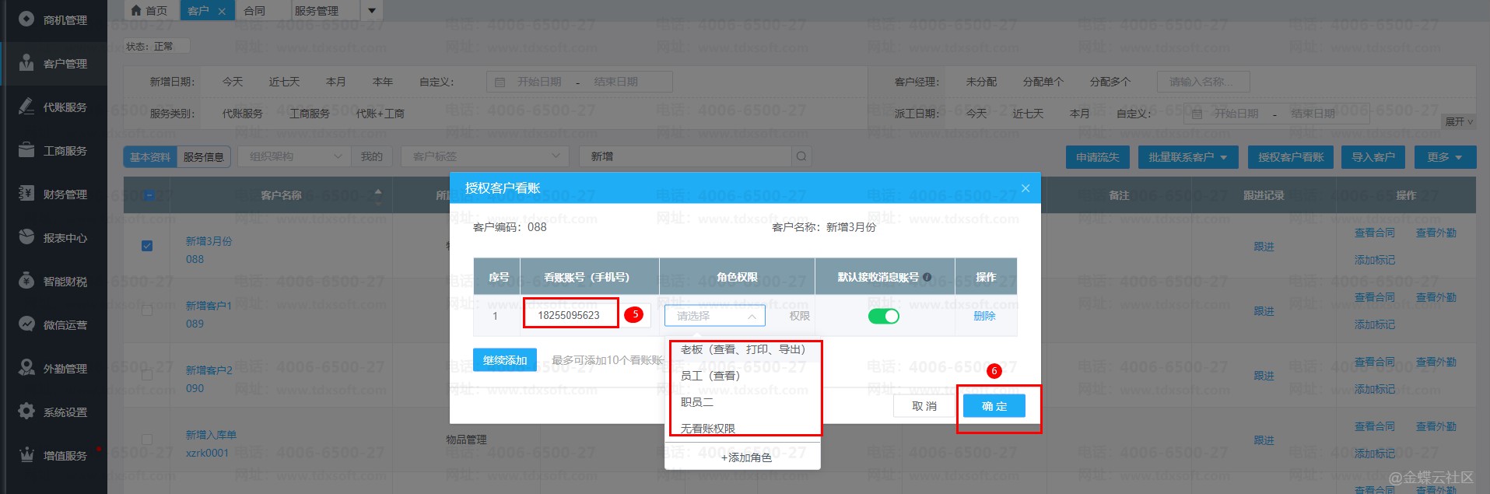Open the 更多 dropdown menu
This screenshot has height=494, width=1490.
point(1444,157)
